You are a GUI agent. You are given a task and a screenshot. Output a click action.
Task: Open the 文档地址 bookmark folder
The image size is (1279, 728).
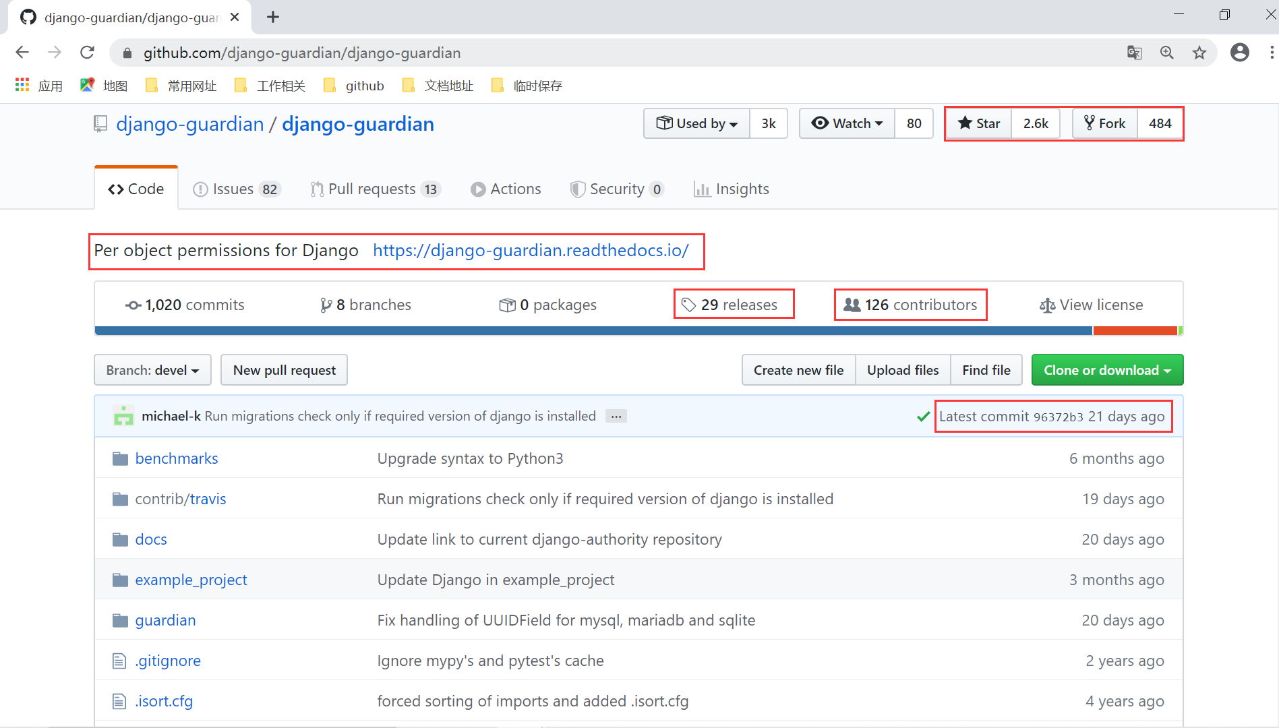[437, 86]
